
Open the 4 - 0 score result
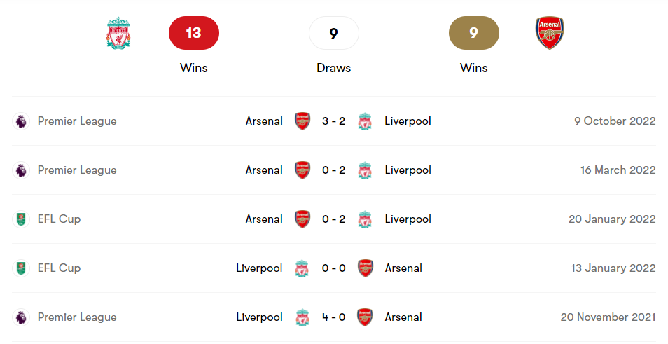click(333, 317)
